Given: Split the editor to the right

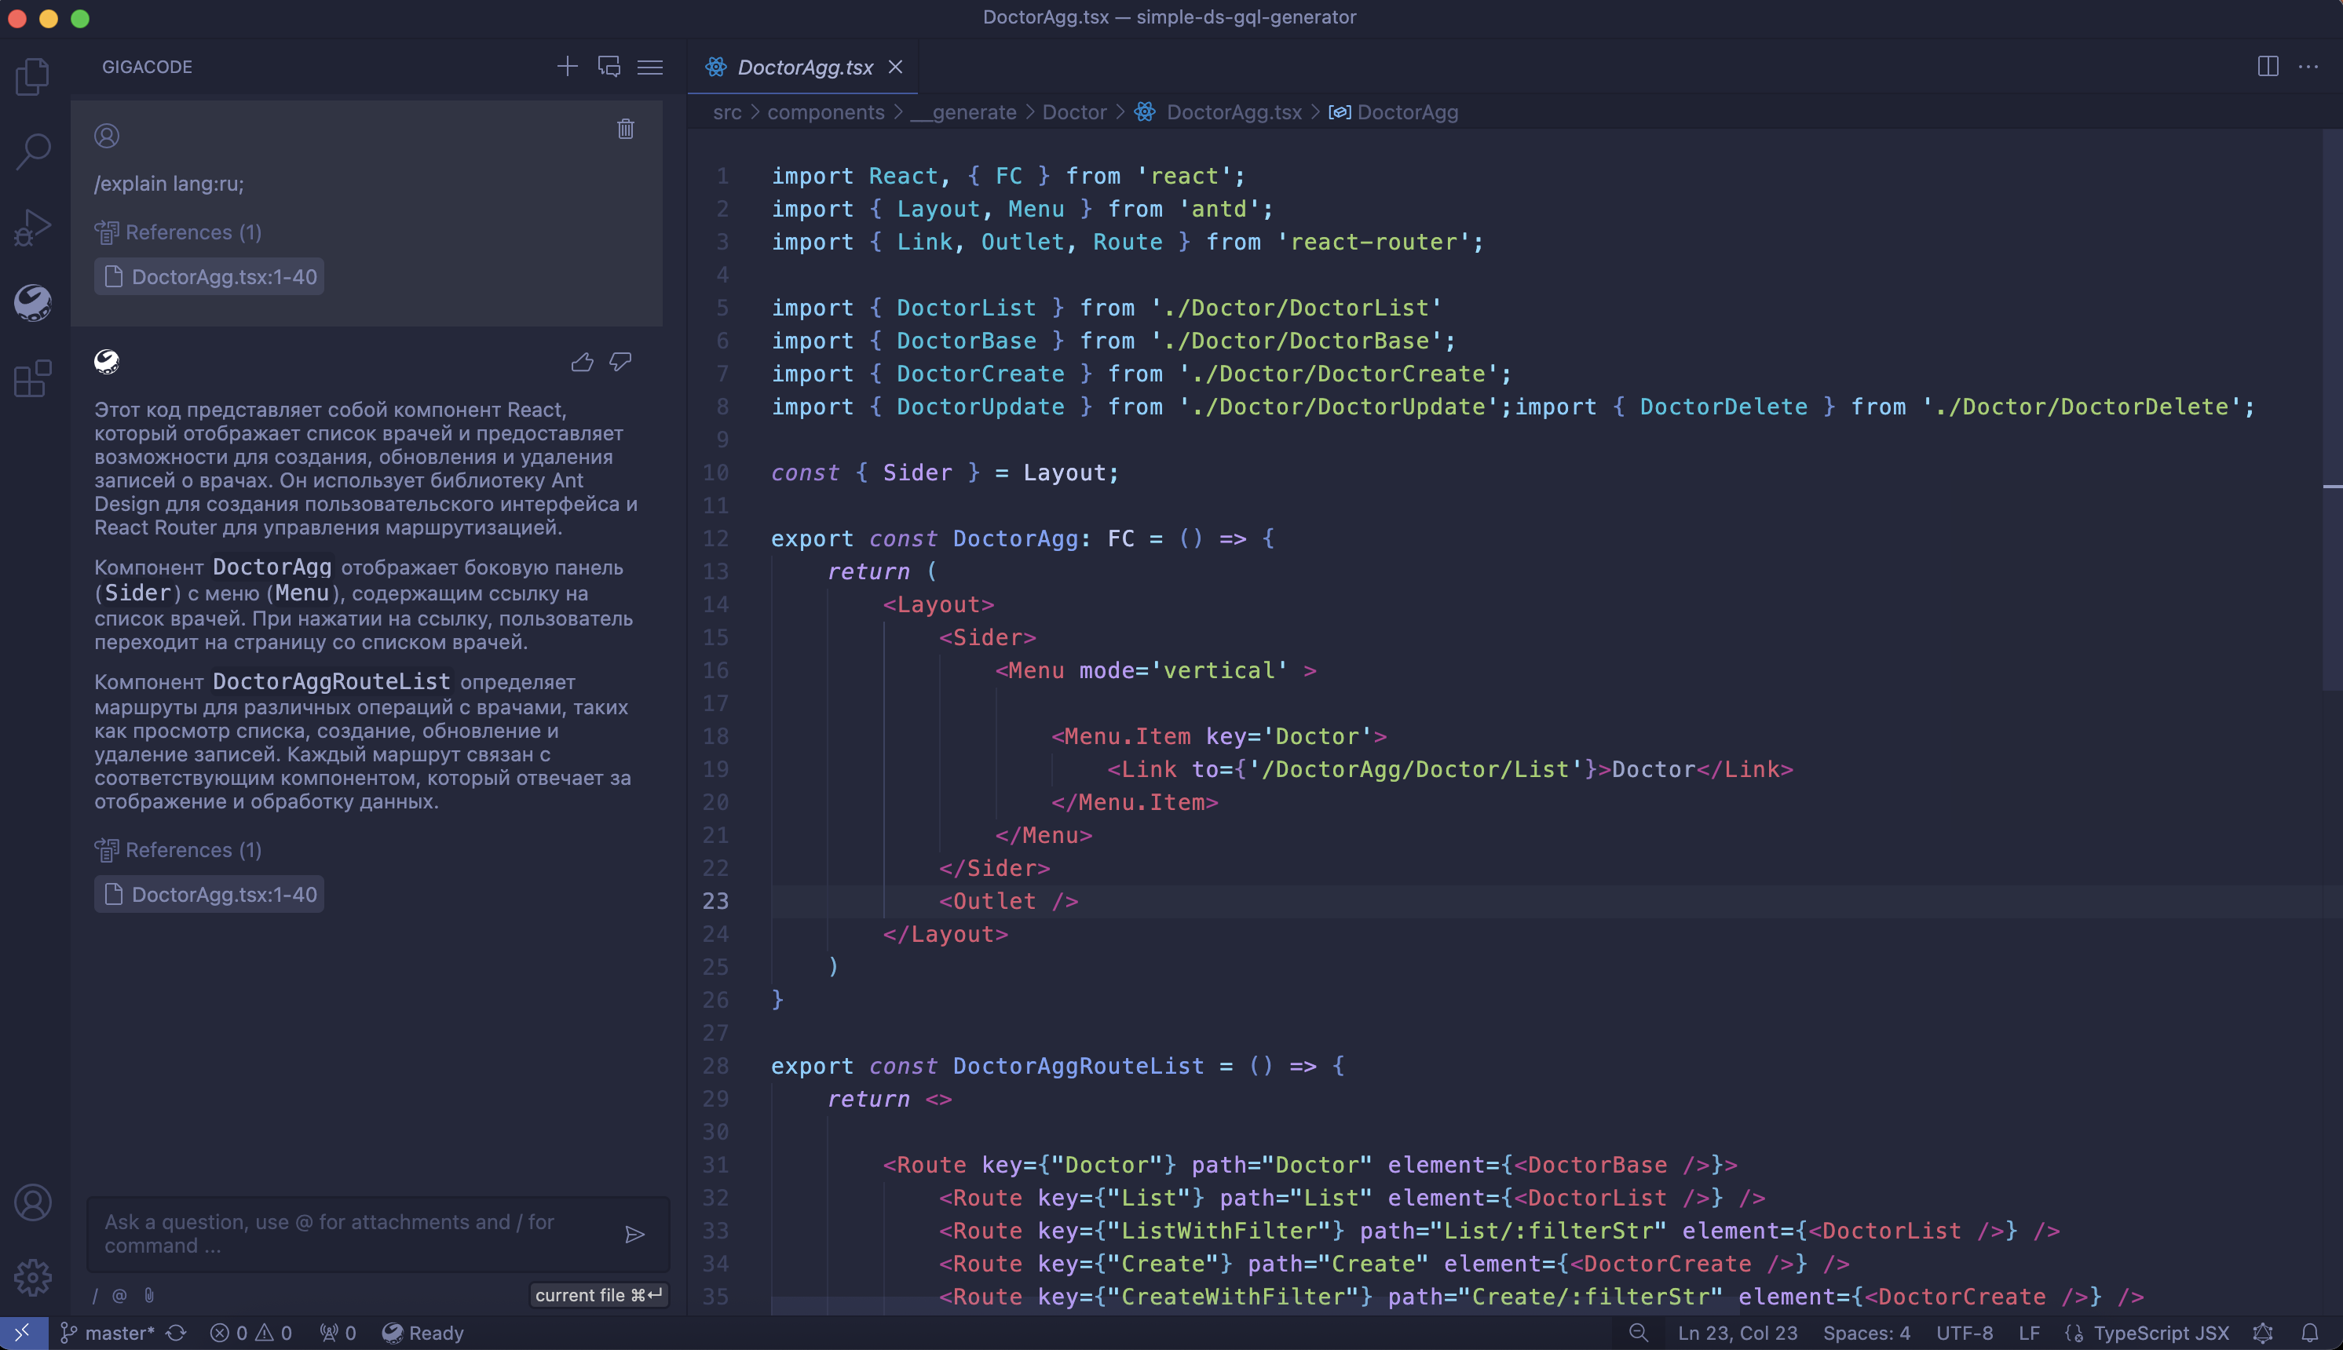Looking at the screenshot, I should click(x=2267, y=66).
